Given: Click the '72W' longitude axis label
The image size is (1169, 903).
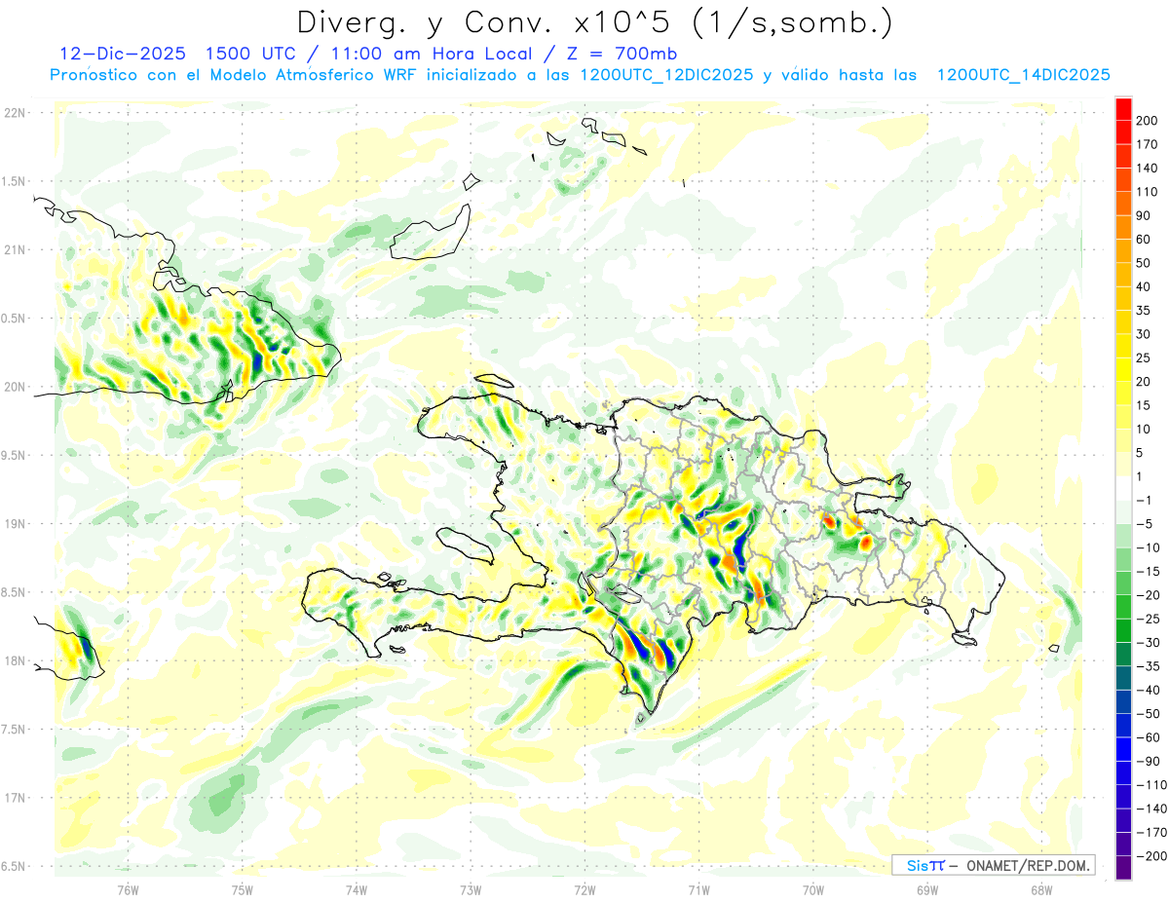Looking at the screenshot, I should (584, 889).
